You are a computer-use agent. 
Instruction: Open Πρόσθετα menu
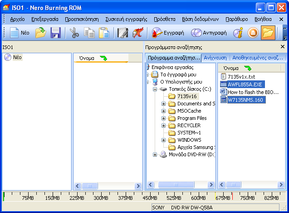tap(165, 19)
